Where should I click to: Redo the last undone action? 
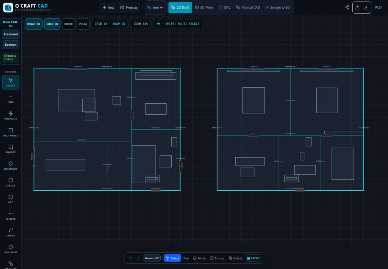point(138,258)
